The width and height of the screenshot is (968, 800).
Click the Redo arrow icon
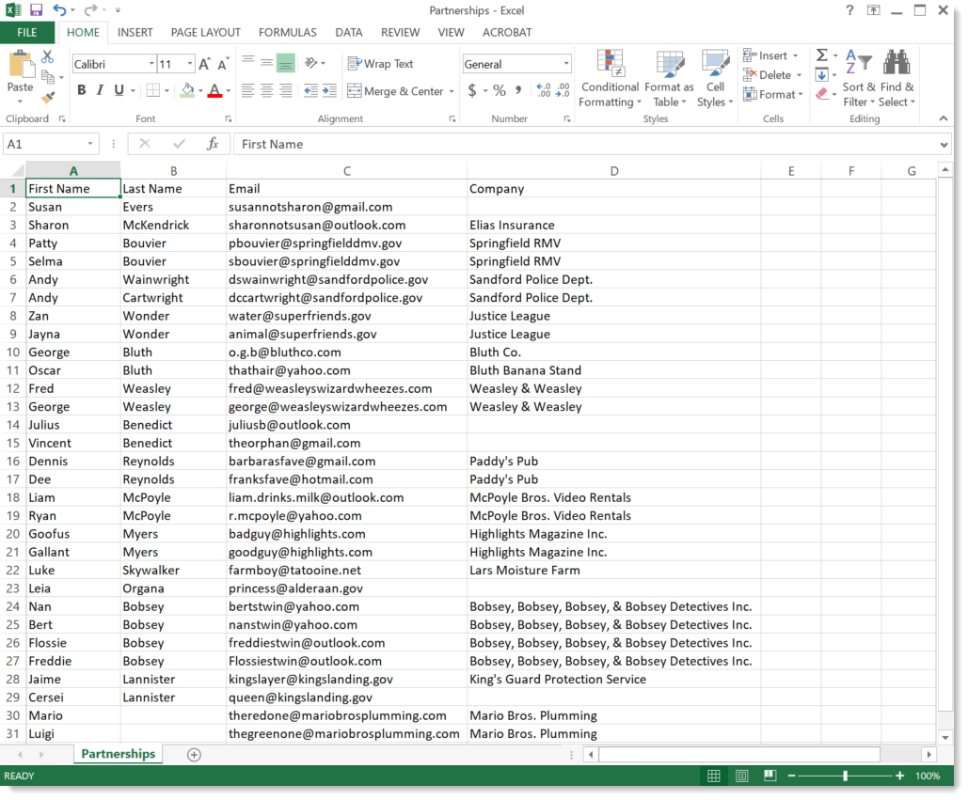(x=90, y=9)
